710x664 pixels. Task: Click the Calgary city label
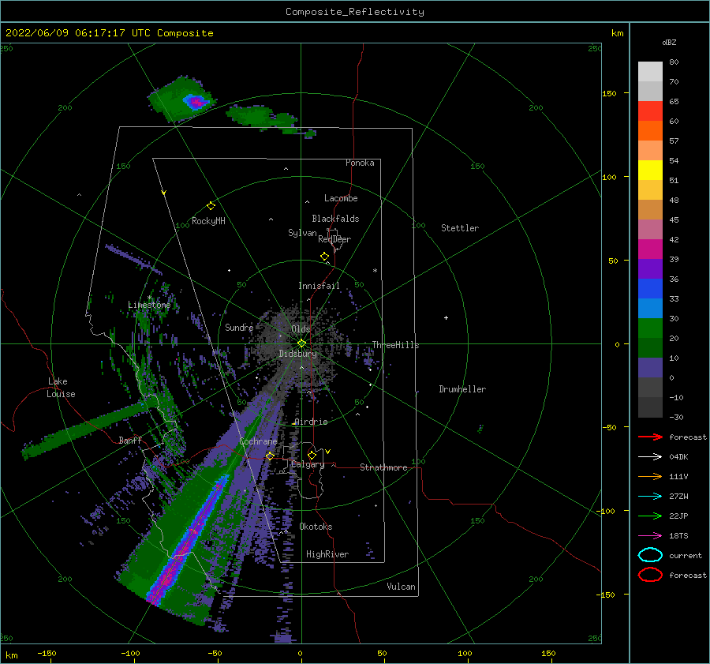[308, 464]
